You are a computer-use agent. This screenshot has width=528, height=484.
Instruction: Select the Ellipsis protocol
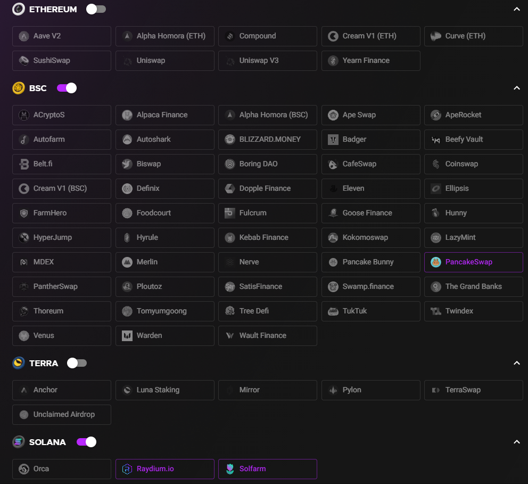point(474,189)
